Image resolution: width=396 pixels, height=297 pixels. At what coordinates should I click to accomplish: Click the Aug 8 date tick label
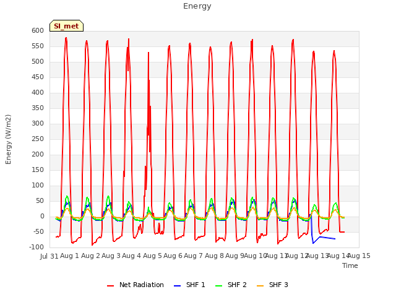click(214, 256)
